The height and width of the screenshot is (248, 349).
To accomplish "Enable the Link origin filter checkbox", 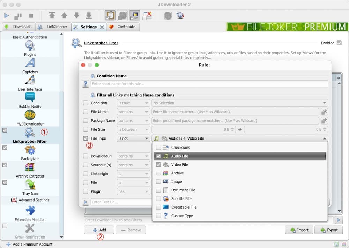I will [x=86, y=174].
